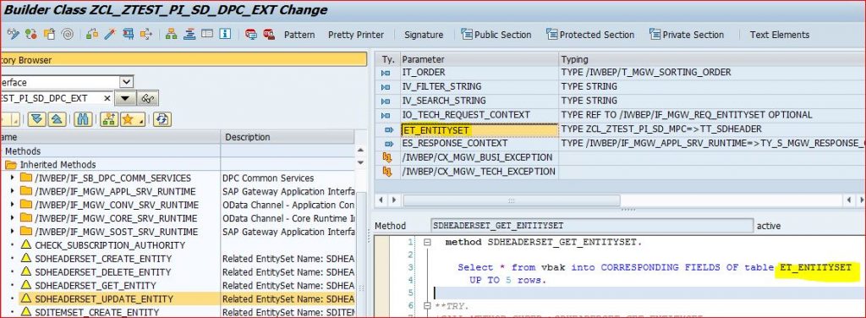The width and height of the screenshot is (866, 318).
Task: Click the IV_SEARCH_STRING parameter cell
Action: click(479, 101)
